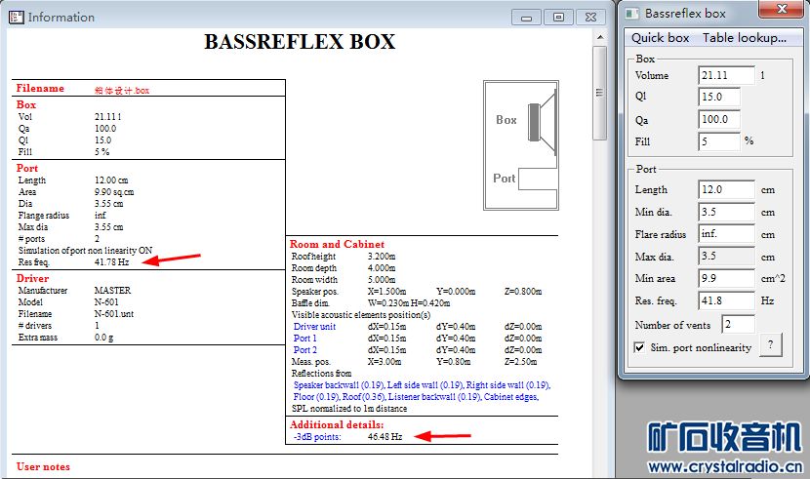The height and width of the screenshot is (479, 810).
Task: Click the -3dB points link
Action: click(x=316, y=437)
